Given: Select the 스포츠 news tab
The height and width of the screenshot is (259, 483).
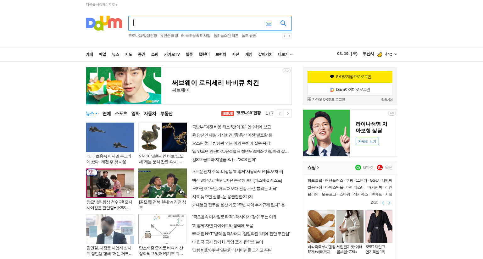Looking at the screenshot, I should click(121, 113).
